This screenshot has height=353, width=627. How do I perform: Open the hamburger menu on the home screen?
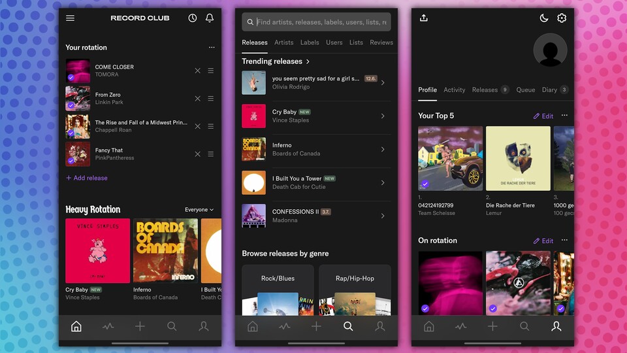tap(70, 18)
